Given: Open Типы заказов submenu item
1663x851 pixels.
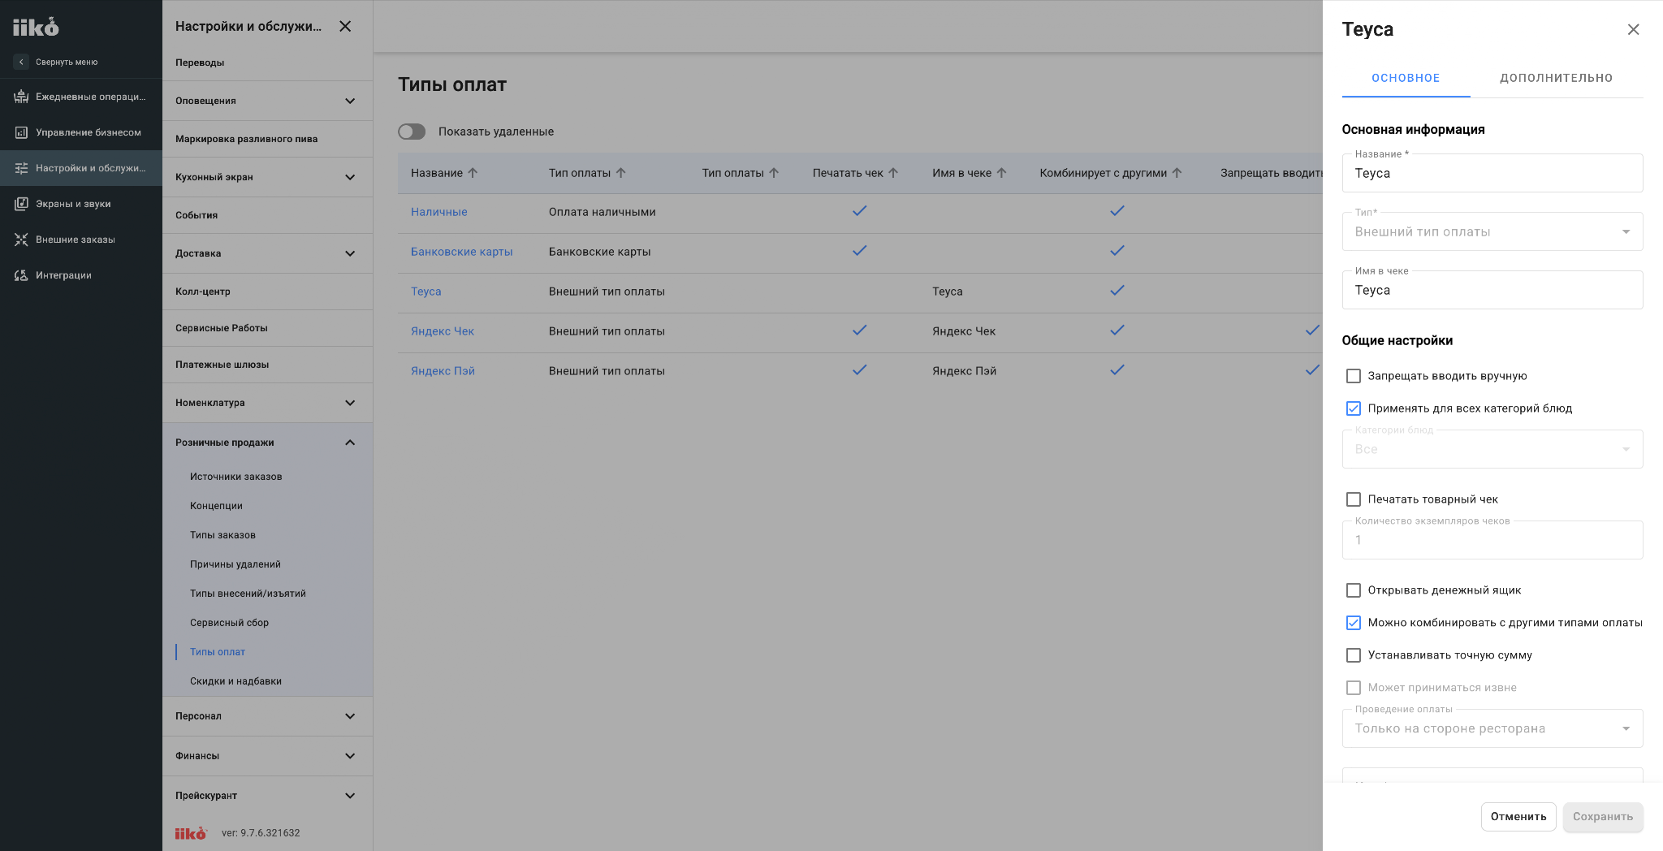Looking at the screenshot, I should [x=222, y=535].
